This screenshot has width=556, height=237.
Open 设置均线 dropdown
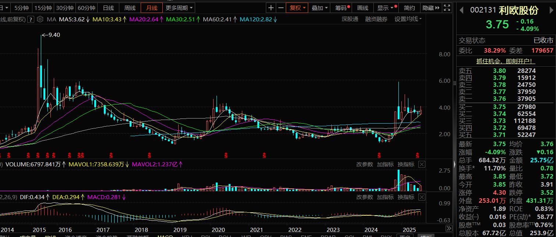(408, 19)
